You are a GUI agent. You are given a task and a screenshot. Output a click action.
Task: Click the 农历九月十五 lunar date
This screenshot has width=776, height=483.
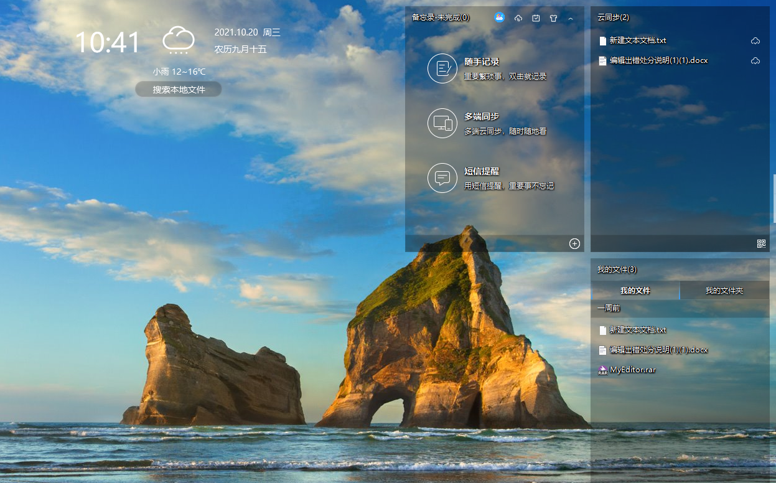(240, 49)
